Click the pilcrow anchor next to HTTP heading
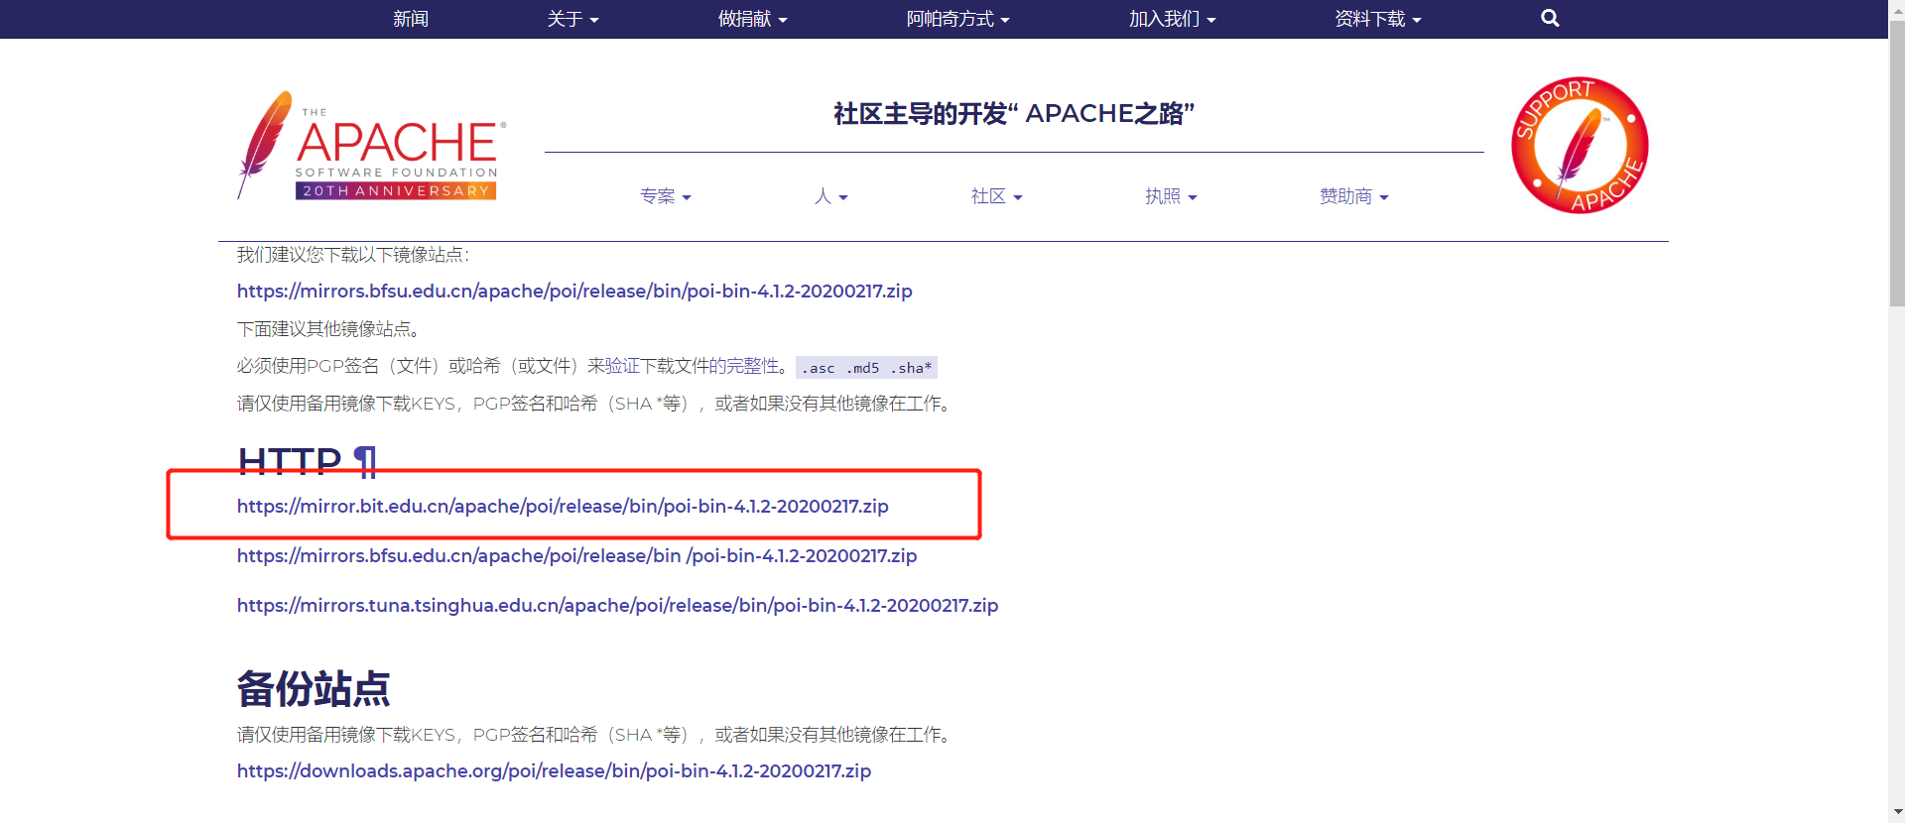The width and height of the screenshot is (1905, 823). [x=365, y=461]
